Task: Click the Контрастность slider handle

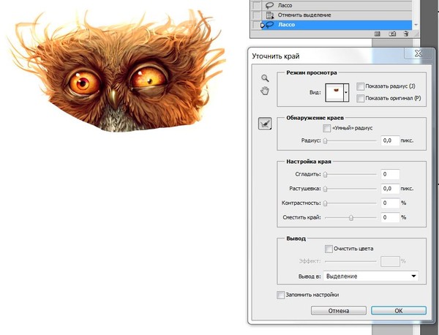Action: click(x=325, y=203)
